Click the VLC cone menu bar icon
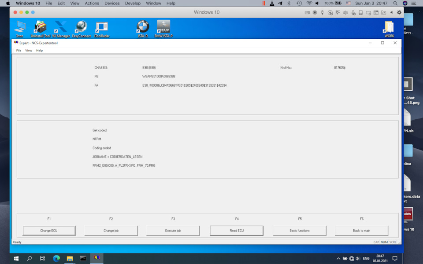This screenshot has width=423, height=264. 272,3
